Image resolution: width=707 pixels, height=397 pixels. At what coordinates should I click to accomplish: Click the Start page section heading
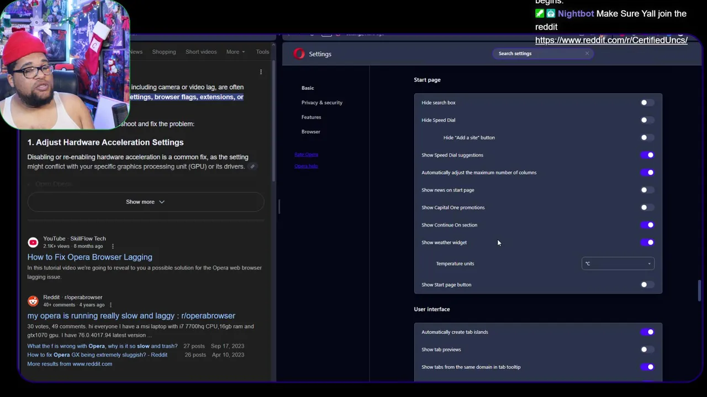(427, 80)
